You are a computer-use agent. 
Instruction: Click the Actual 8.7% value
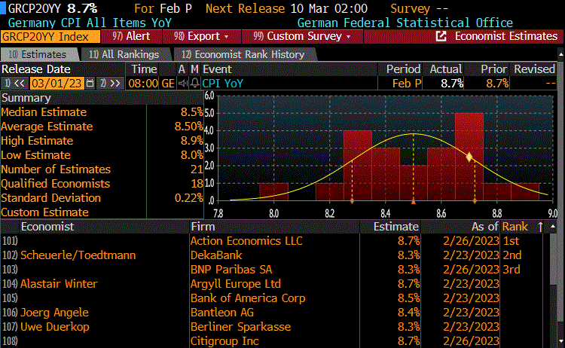pos(452,84)
